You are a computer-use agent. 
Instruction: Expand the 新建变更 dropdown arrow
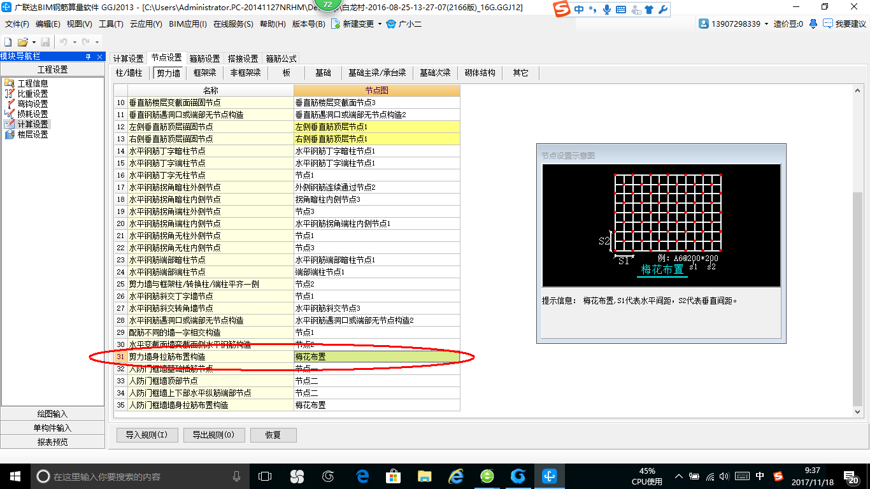coord(380,24)
